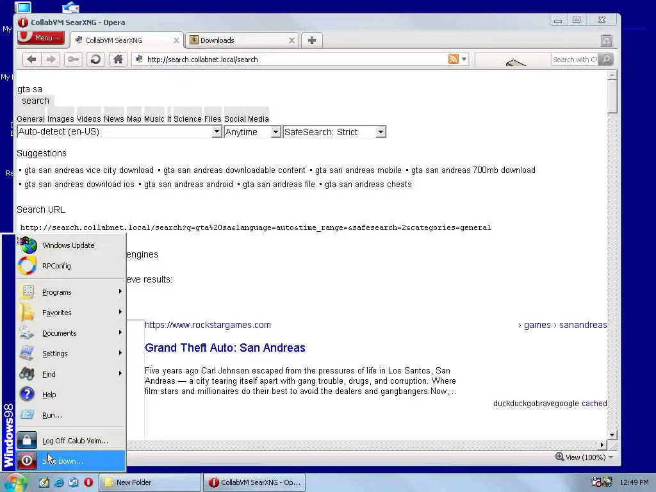Screen dimensions: 656x492
Task: Expand the Documents submenu
Action: click(71, 333)
